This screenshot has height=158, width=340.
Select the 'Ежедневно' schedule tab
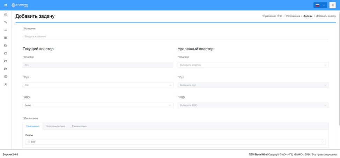pyautogui.click(x=33, y=126)
